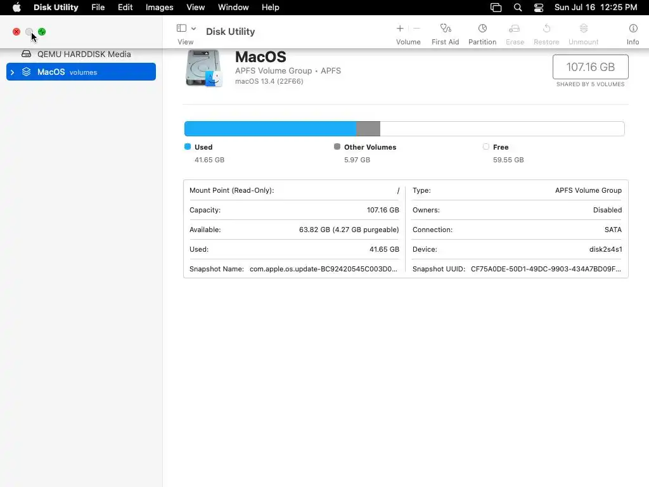The image size is (649, 487).
Task: Click the gray Other Volumes bar segment
Action: pos(368,129)
